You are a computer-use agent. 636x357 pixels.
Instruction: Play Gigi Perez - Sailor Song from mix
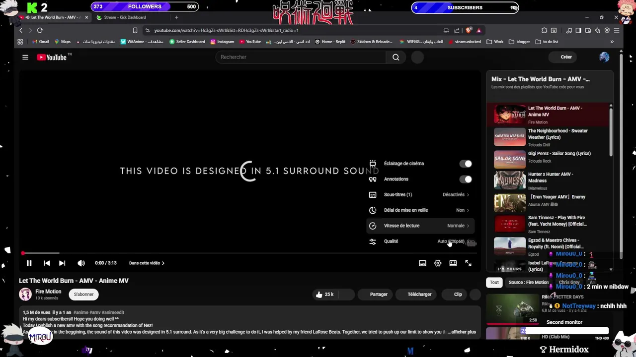tap(548, 159)
